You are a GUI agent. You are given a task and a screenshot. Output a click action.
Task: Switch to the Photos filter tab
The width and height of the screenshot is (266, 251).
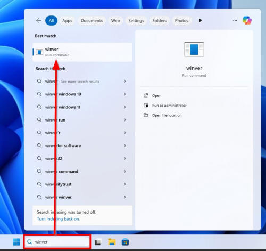181,21
